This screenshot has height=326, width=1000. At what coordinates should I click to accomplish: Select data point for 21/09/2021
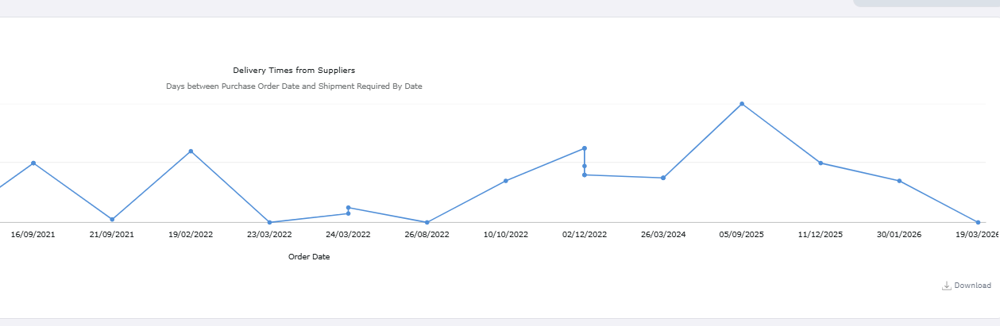coord(112,220)
